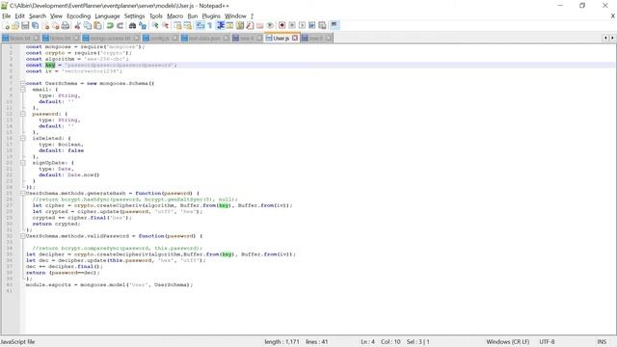The height and width of the screenshot is (347, 617).
Task: Open the Language menu
Action: [x=107, y=16]
